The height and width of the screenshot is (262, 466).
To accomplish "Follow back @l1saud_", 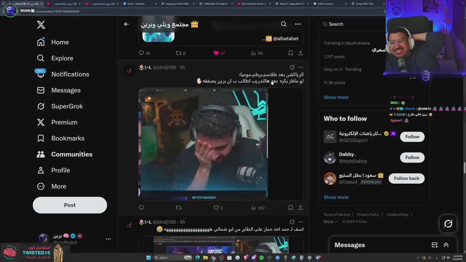I will click(406, 178).
